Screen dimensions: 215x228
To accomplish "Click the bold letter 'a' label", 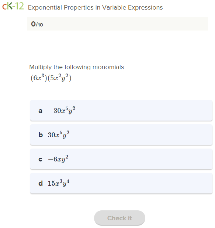I will [x=41, y=111].
